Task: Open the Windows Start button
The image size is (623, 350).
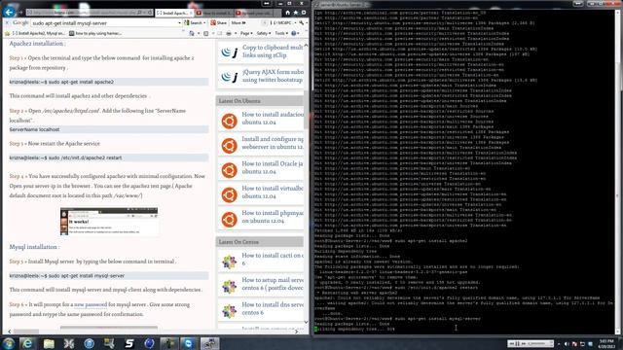Action: [x=9, y=343]
